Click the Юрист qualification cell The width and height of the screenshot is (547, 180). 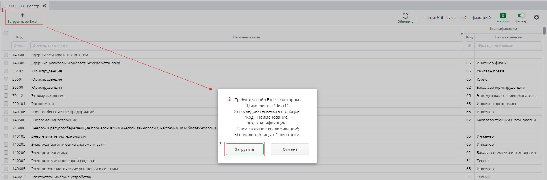point(508,79)
